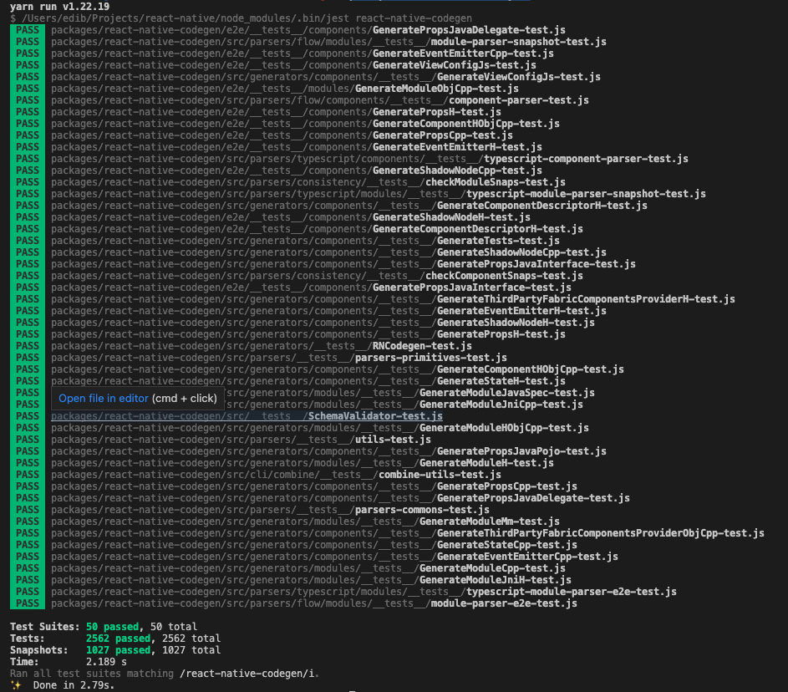This screenshot has width=788, height=692.
Task: Click the GeneratePropsJavaDelegate-test.js e2e components path
Action: [x=308, y=30]
